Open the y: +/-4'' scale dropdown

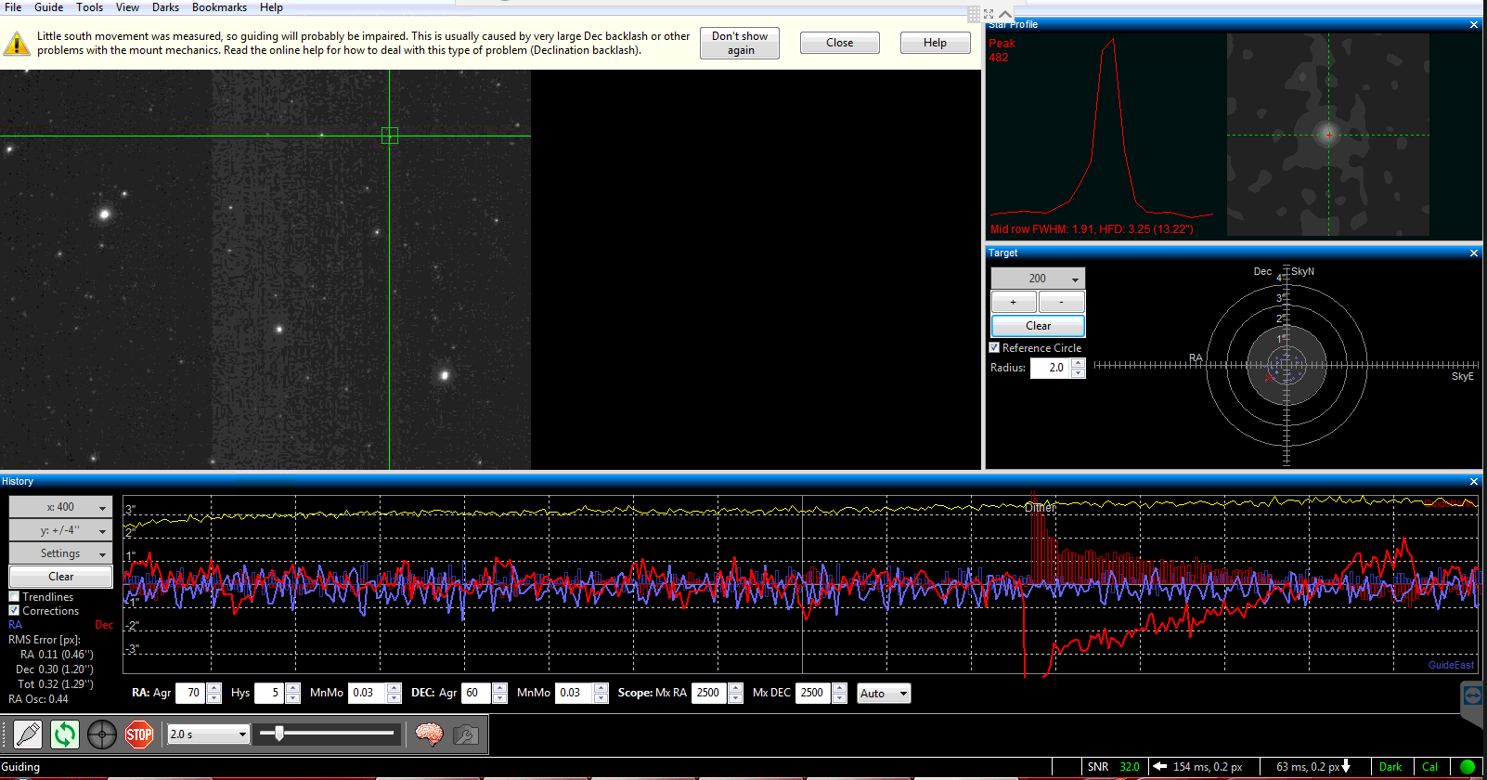[x=60, y=530]
